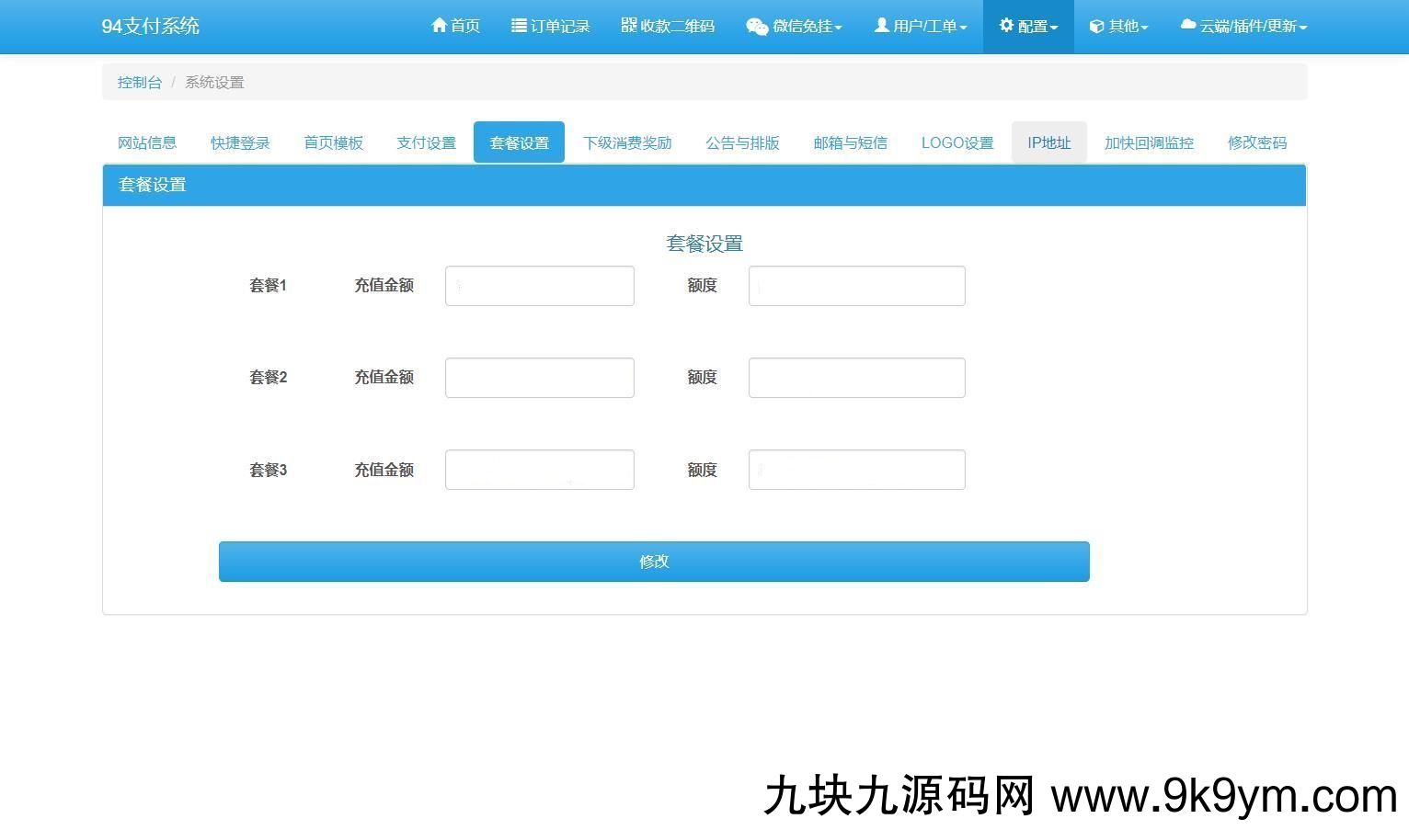Expand the 其他 dropdown caret
The width and height of the screenshot is (1409, 830).
tap(1144, 28)
